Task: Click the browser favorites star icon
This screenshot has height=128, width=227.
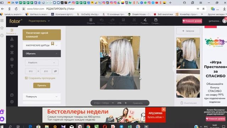Action: click(2, 28)
